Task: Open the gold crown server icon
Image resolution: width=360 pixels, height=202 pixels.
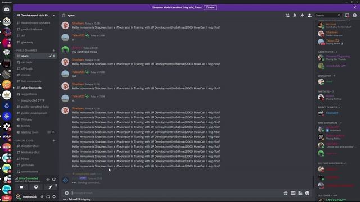Action: [7, 95]
